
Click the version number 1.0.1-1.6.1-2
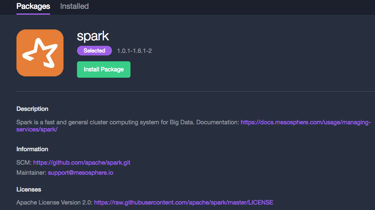(134, 51)
